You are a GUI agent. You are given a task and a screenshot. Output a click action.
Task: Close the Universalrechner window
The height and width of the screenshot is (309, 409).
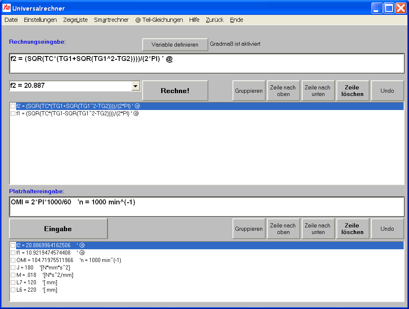401,8
